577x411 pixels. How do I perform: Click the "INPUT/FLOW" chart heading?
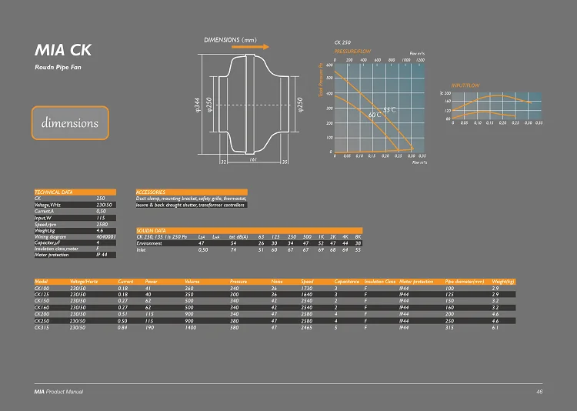coord(465,85)
